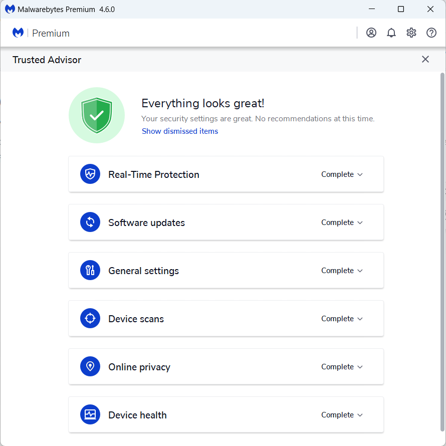
Task: Click the Online privacy location pin icon
Action: click(90, 366)
